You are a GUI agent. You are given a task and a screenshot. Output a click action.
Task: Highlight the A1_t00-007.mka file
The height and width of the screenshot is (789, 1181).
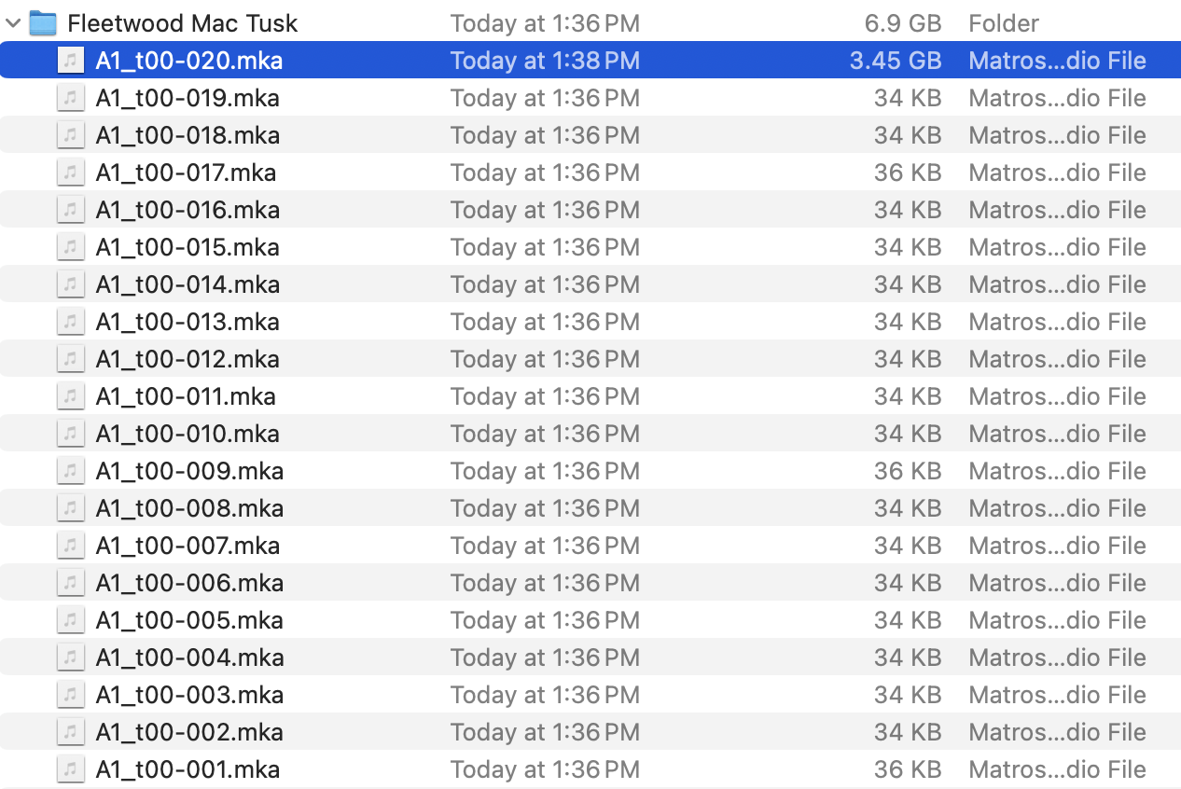[x=188, y=546]
